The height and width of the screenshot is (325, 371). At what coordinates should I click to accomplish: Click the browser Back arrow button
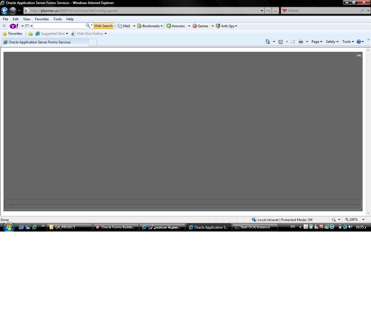tap(4, 11)
